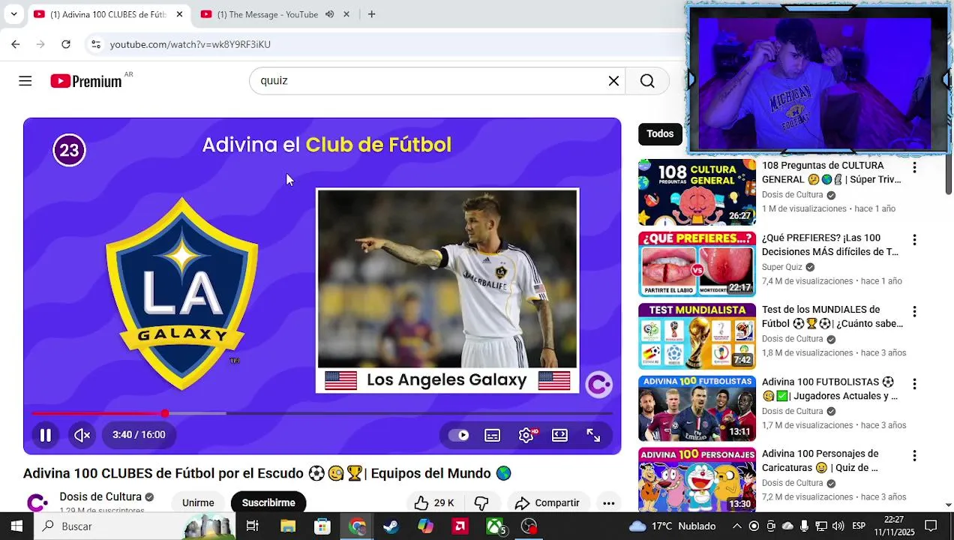The height and width of the screenshot is (540, 954).
Task: Close The Message - YouTube tab
Action: (347, 14)
